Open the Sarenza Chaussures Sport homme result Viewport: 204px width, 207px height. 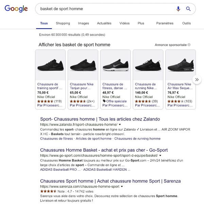click(111, 181)
